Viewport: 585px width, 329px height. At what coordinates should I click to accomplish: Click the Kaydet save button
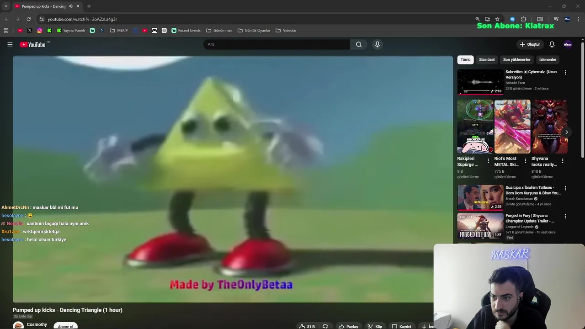401,326
